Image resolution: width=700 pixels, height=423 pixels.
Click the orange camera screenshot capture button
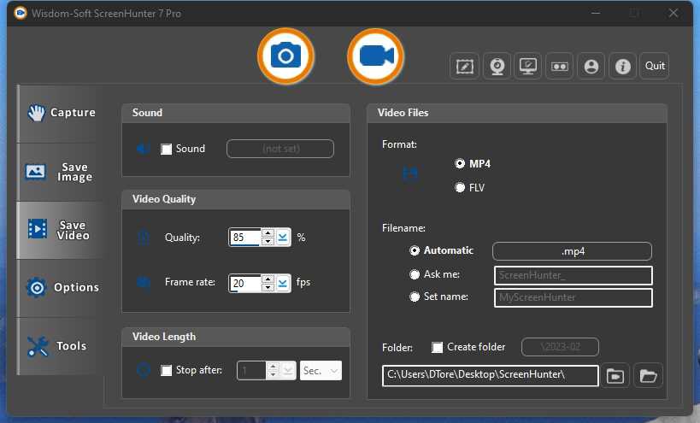pos(285,56)
